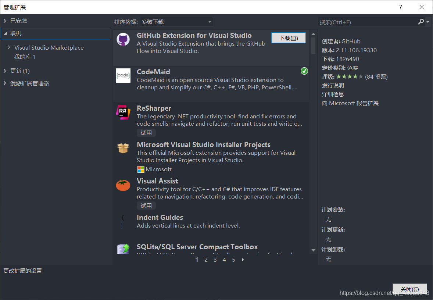The height and width of the screenshot is (300, 433).
Task: Select SQLite/SQL Server Compact Toolbox title
Action: 197,247
